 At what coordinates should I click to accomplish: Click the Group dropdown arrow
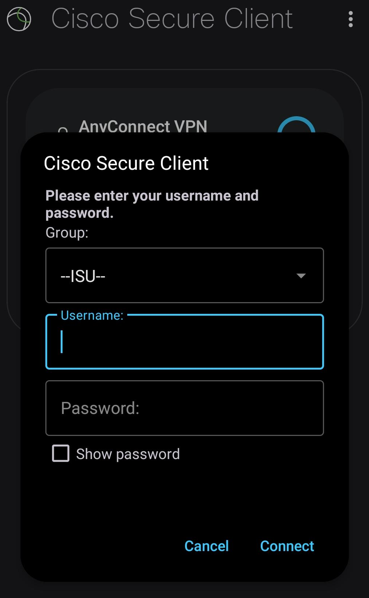tap(301, 276)
